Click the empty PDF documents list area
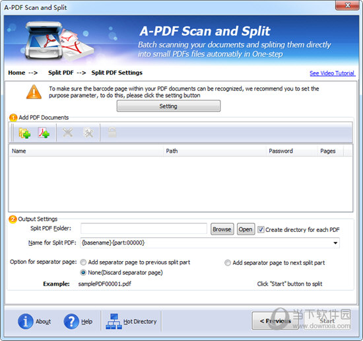Image resolution: width=363 pixels, height=341 pixels. [x=181, y=184]
